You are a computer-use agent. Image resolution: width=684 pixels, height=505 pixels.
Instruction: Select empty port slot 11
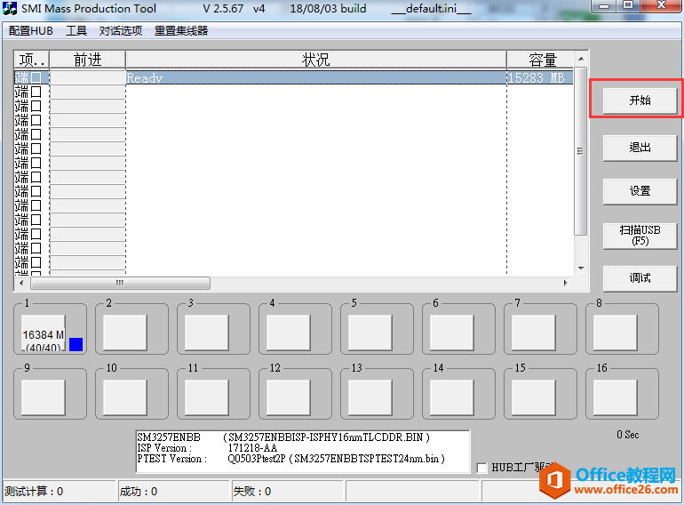pos(207,397)
